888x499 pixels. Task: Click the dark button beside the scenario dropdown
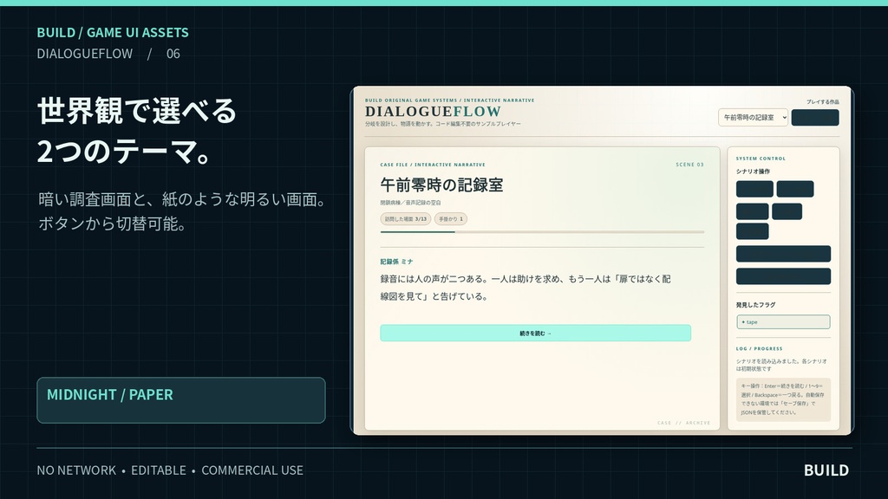(x=815, y=117)
